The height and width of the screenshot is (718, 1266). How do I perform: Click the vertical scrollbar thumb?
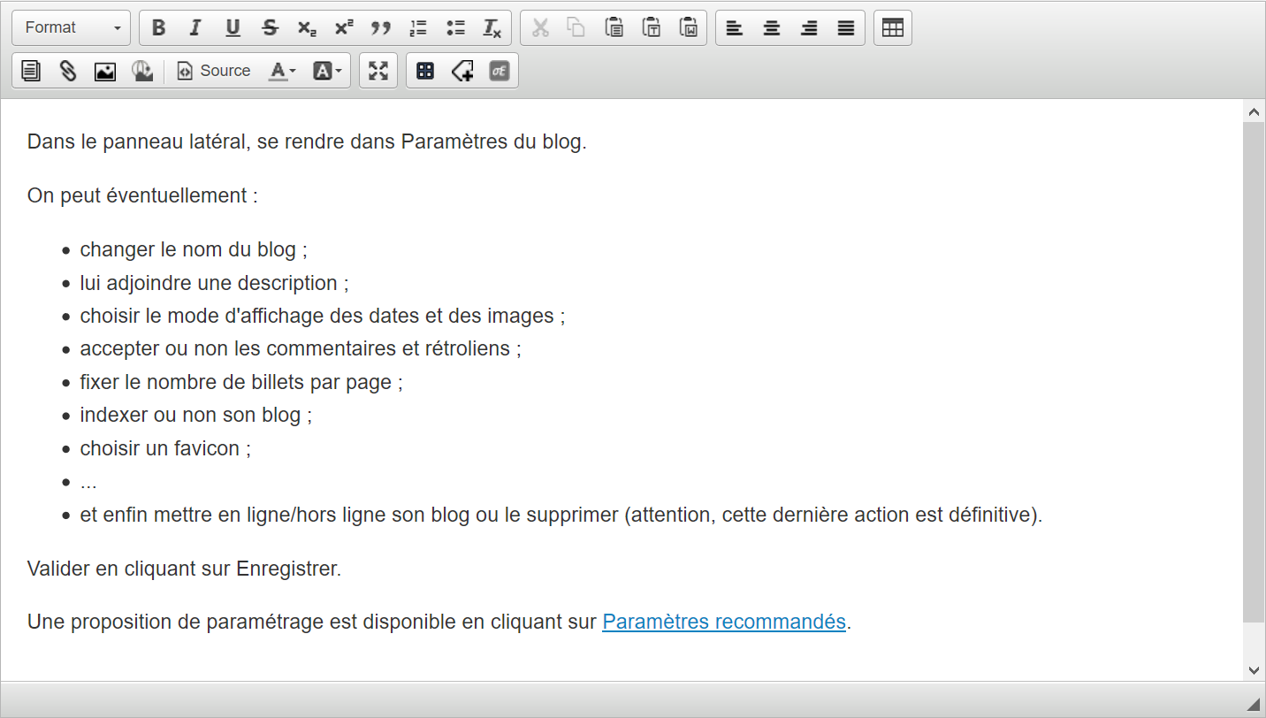coord(1254,371)
